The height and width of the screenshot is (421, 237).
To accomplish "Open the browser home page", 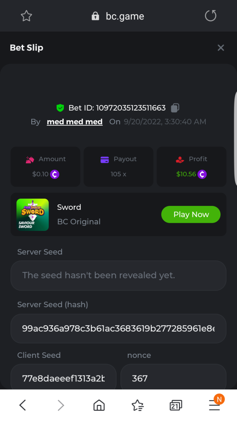I will click(x=99, y=405).
